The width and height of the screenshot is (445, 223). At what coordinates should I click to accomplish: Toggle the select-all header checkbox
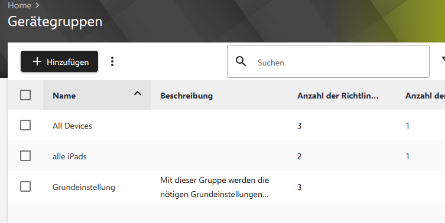tap(25, 95)
